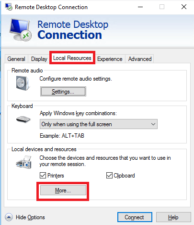Screen dimensions: 194x225
Task: Click the large monitor banner icon
Action: [20, 30]
